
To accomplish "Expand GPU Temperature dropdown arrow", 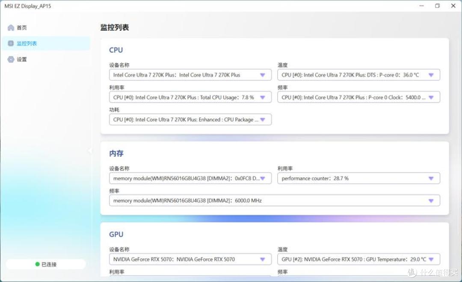I will [x=431, y=259].
